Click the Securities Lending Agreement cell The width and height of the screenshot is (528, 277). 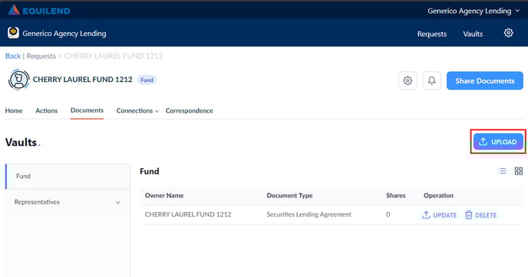tap(309, 214)
